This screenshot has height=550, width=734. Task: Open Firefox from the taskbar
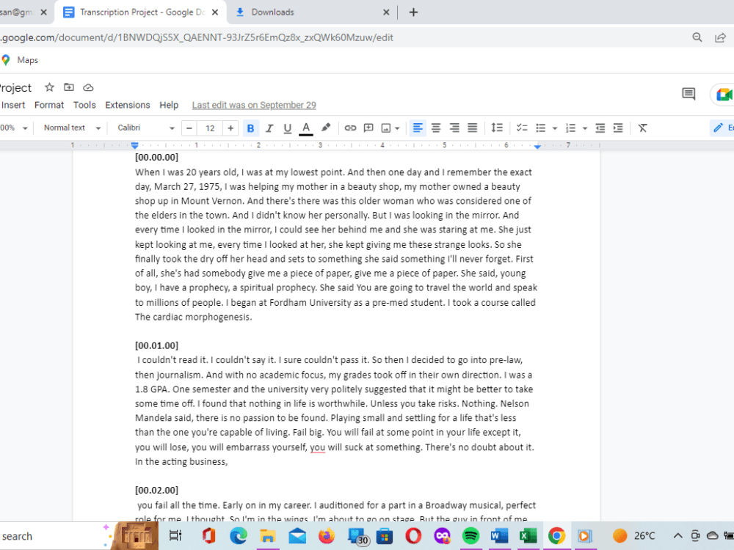327,536
